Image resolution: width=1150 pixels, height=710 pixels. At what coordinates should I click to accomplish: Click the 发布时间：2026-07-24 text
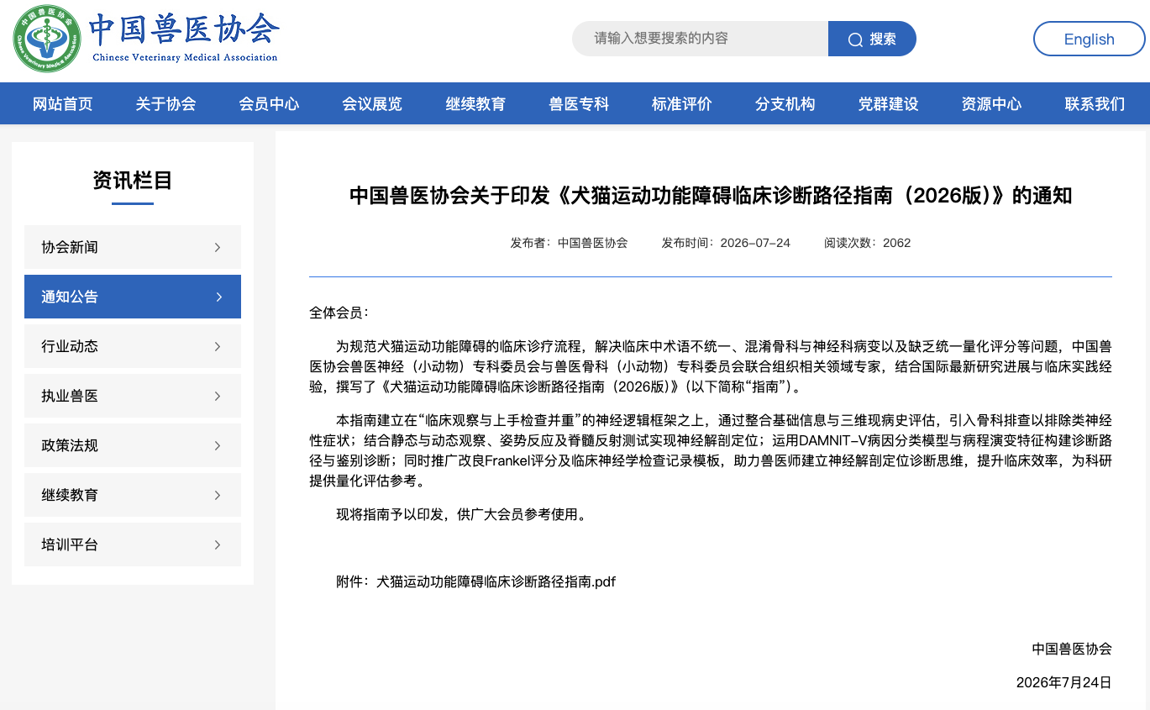726,243
